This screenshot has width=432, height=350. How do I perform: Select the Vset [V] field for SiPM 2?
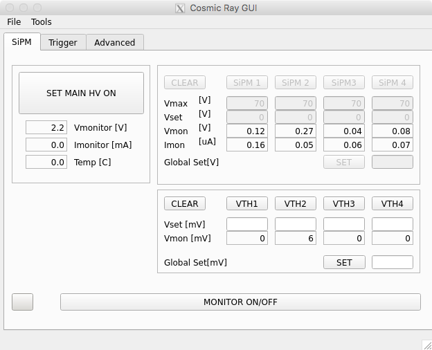coord(296,117)
